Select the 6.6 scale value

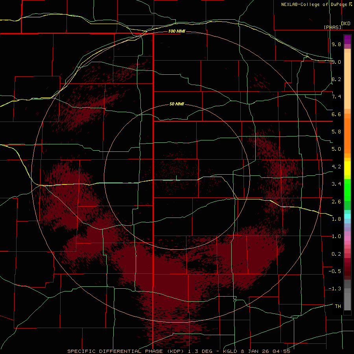(x=336, y=114)
